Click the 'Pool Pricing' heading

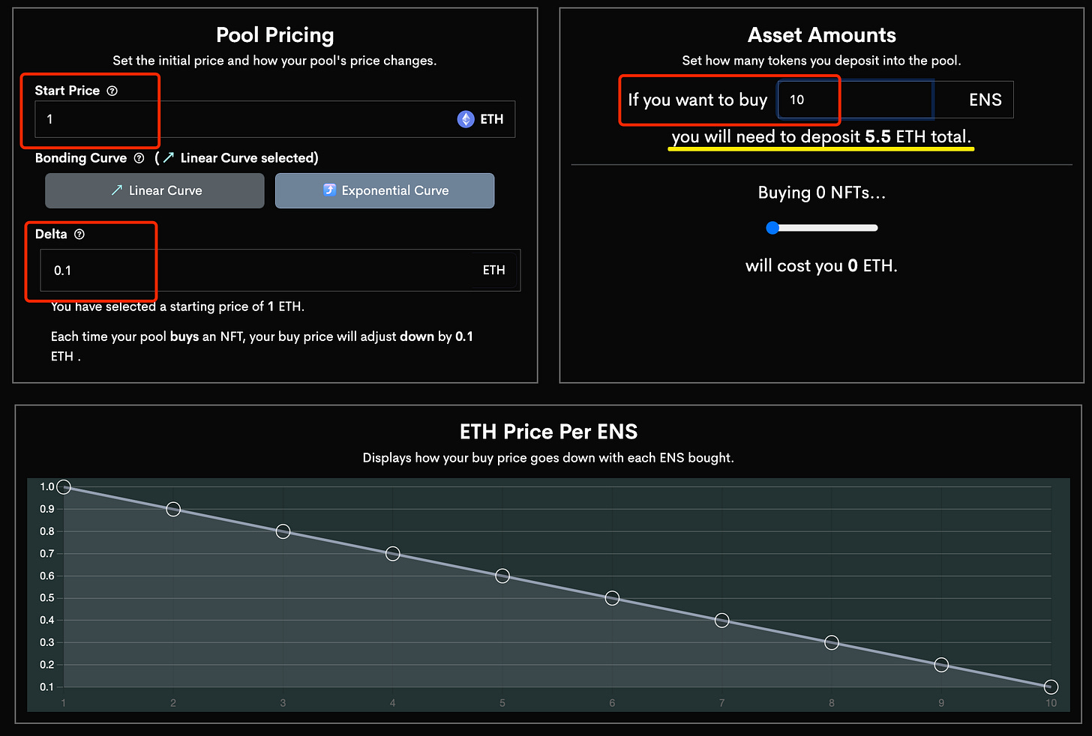pos(275,35)
